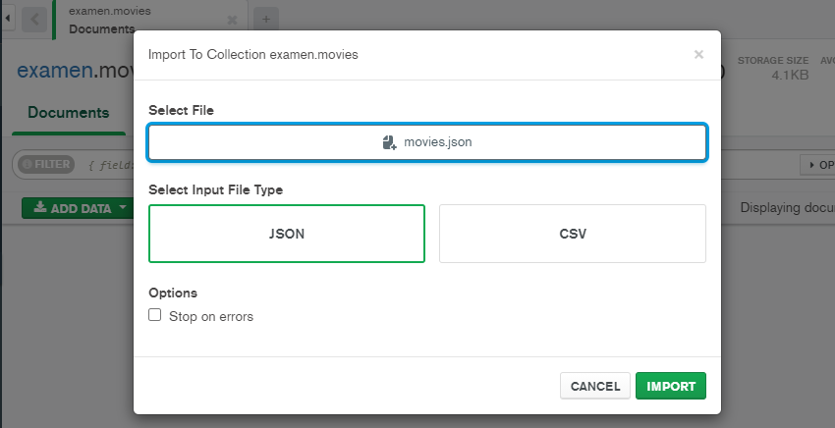Close the examen.movies tab
This screenshot has width=835, height=428.
(x=232, y=21)
